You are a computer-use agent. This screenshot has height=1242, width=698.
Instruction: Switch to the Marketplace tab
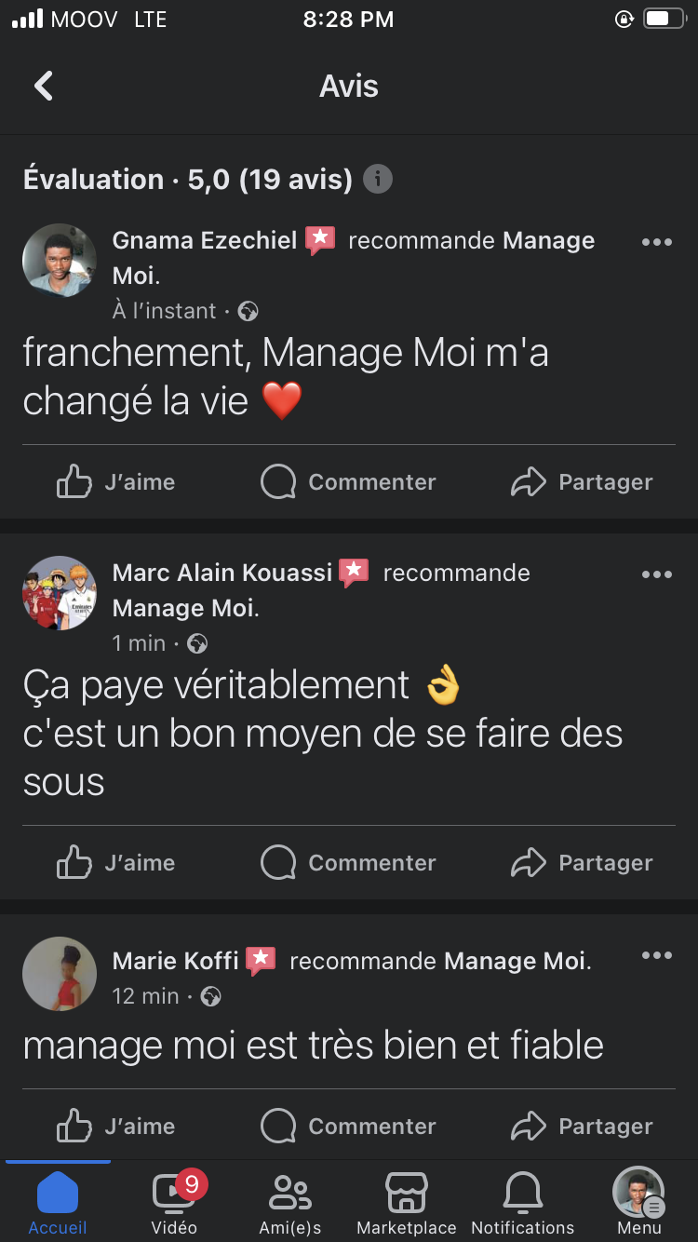pyautogui.click(x=407, y=1201)
